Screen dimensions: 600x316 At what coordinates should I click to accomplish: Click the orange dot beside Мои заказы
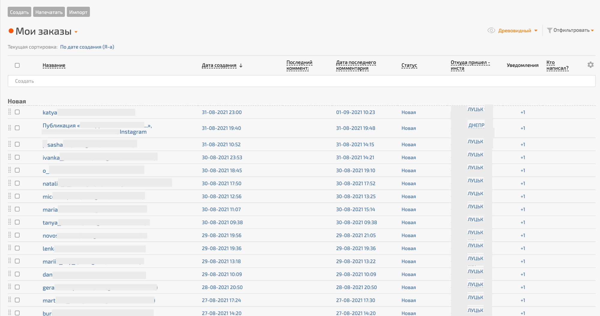(11, 31)
